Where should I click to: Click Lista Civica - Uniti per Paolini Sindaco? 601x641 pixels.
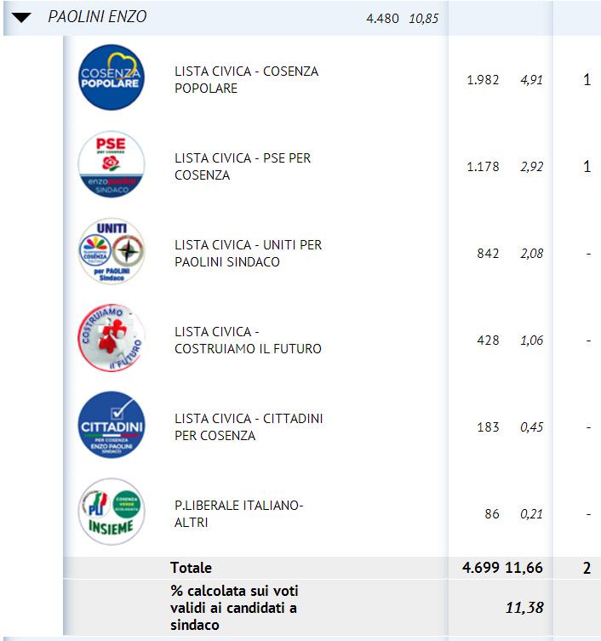point(248,254)
